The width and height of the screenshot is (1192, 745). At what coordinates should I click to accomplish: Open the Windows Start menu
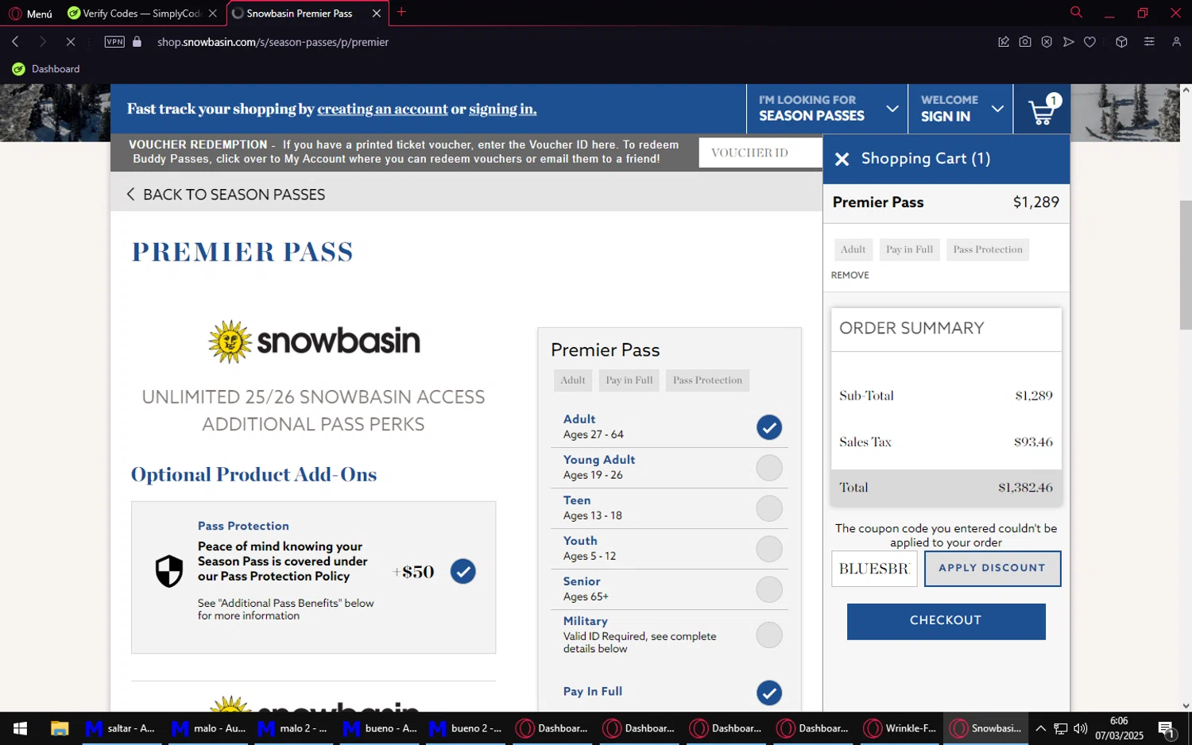click(x=20, y=728)
